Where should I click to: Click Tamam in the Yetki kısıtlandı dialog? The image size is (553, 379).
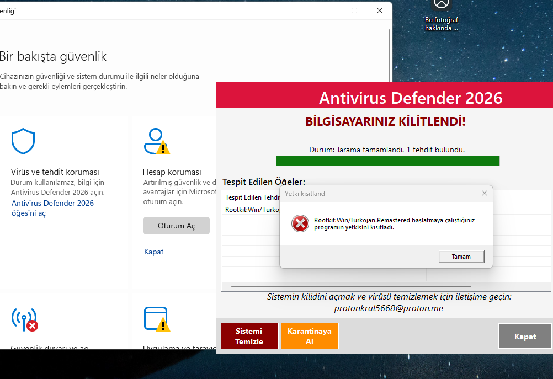click(461, 257)
